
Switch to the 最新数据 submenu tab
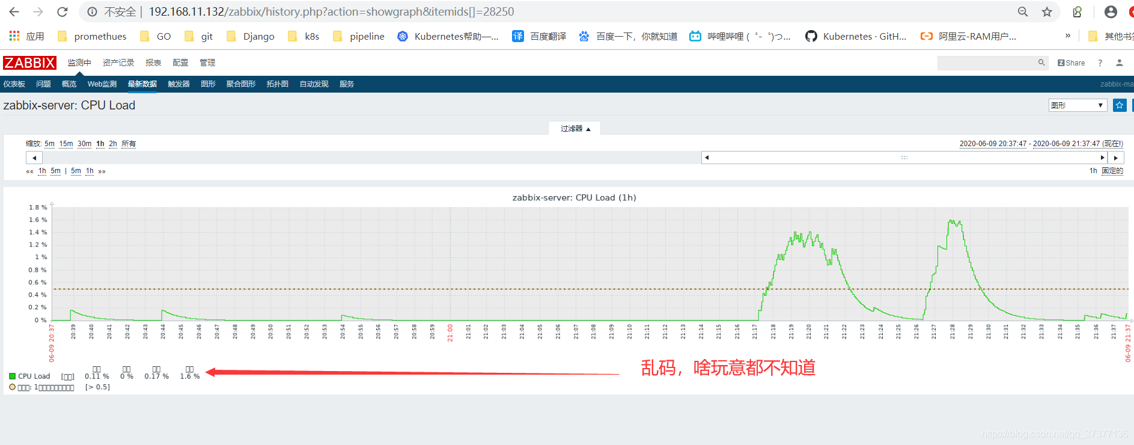tap(142, 84)
